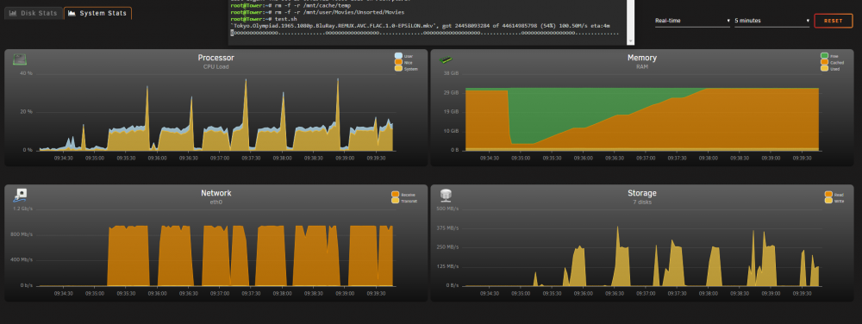The image size is (862, 324).
Task: Click the chart icon on System Stats tab
Action: pos(72,13)
